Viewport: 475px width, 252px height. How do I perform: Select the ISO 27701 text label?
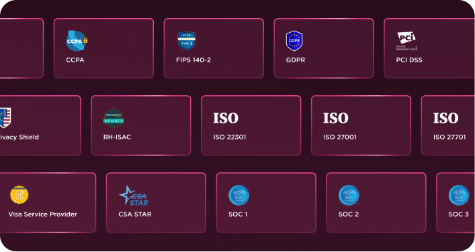coord(449,137)
